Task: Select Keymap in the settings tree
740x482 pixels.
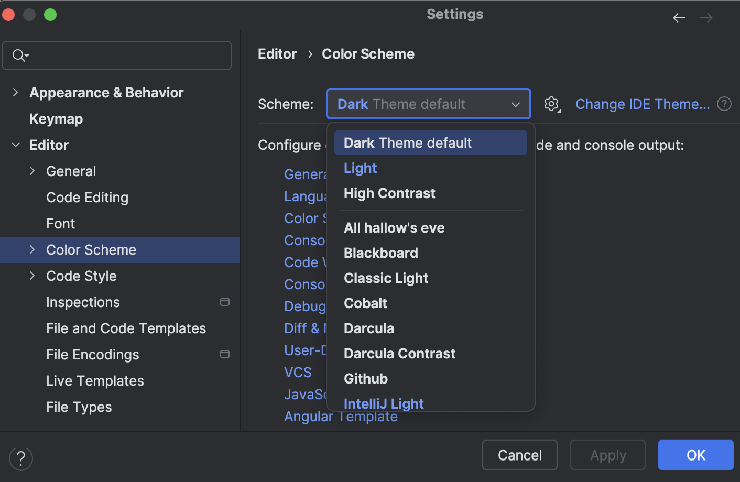Action: [x=56, y=118]
